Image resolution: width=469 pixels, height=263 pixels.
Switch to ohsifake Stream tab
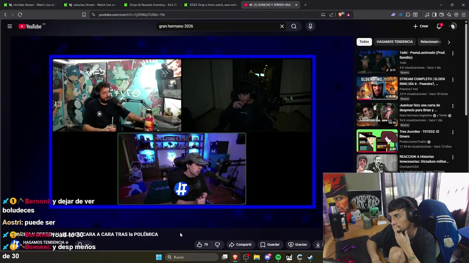tap(29, 5)
